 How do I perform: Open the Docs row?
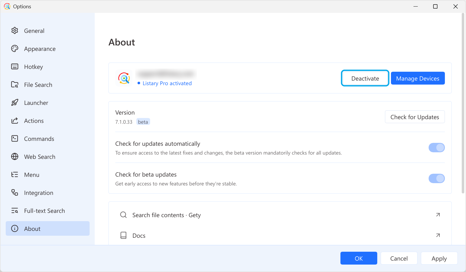(x=280, y=235)
